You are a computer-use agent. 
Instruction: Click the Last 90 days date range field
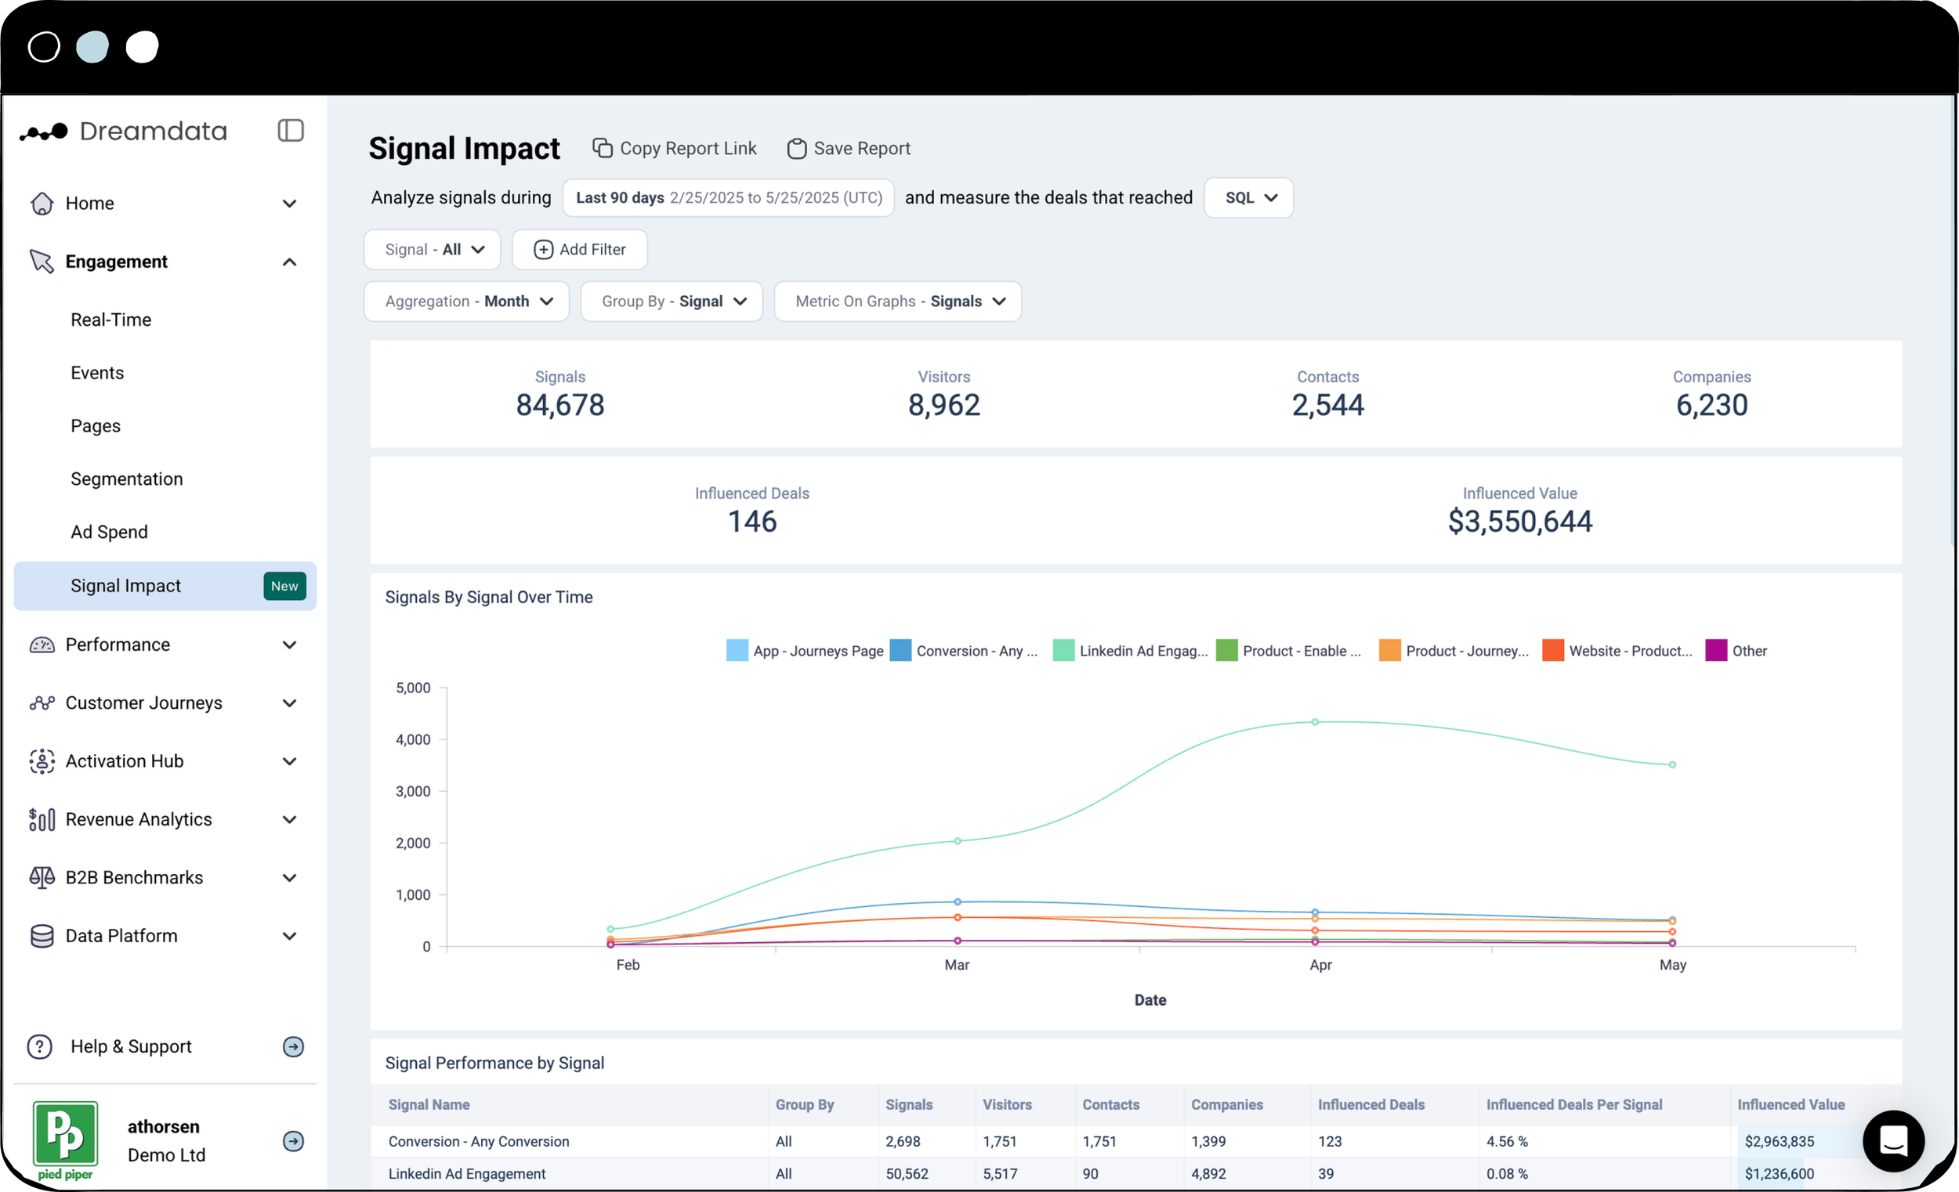(x=727, y=198)
